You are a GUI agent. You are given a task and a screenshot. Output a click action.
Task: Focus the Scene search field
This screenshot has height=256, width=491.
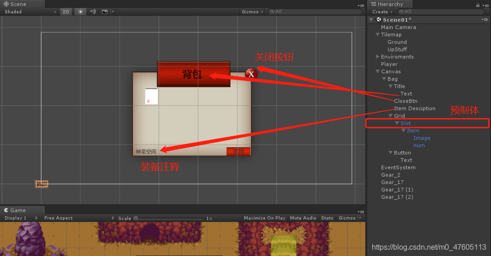pos(315,12)
